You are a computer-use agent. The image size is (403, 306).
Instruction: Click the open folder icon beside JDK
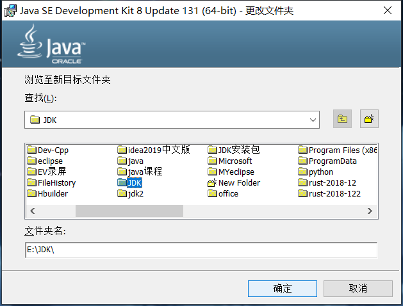pos(122,182)
